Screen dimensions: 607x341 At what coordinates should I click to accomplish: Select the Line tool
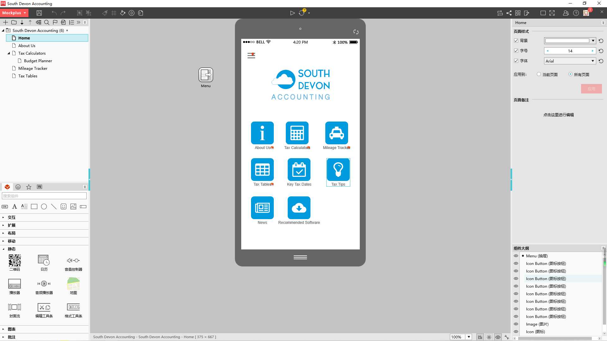click(54, 206)
